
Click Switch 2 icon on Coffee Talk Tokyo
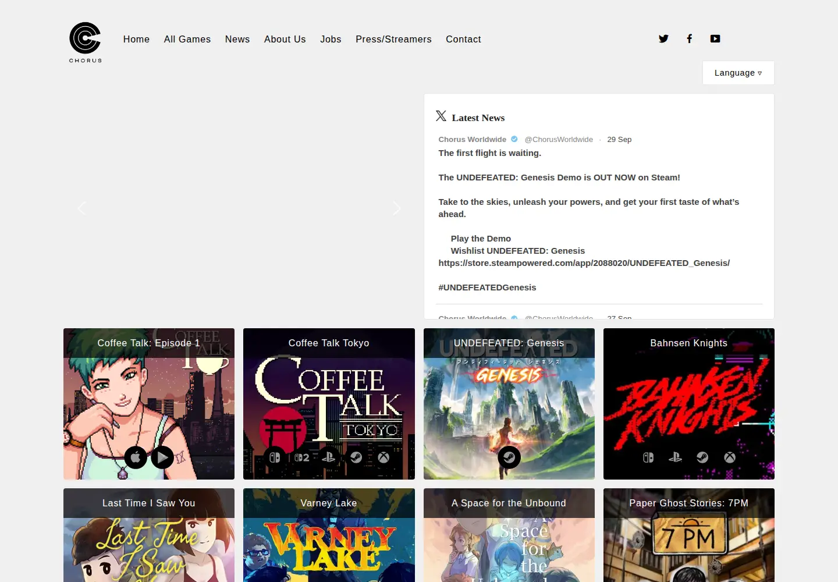pyautogui.click(x=301, y=457)
